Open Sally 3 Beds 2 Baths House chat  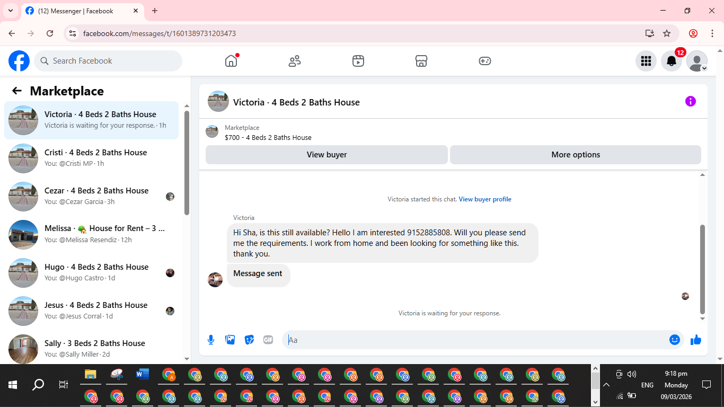pos(92,347)
